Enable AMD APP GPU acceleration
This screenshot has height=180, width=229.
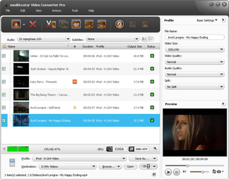click(x=139, y=149)
